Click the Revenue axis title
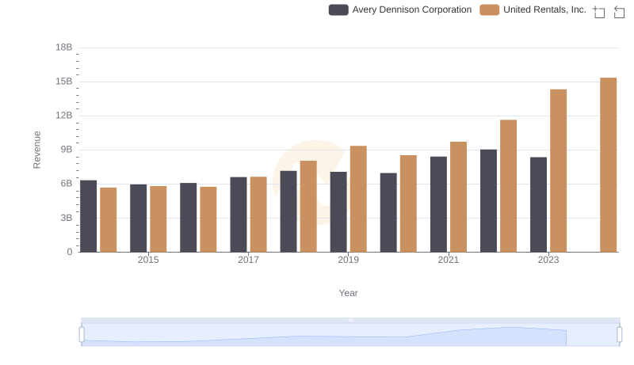The height and width of the screenshot is (365, 634). [36, 150]
